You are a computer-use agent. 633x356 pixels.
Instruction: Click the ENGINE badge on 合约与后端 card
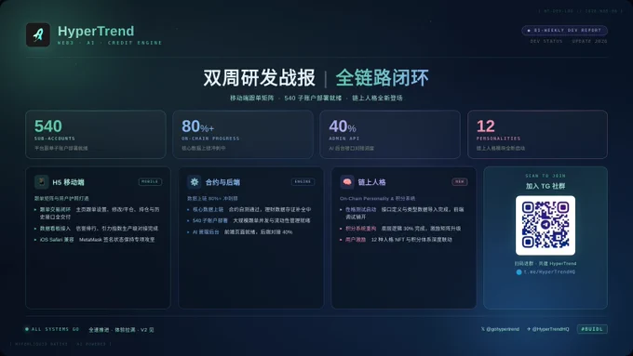(303, 182)
